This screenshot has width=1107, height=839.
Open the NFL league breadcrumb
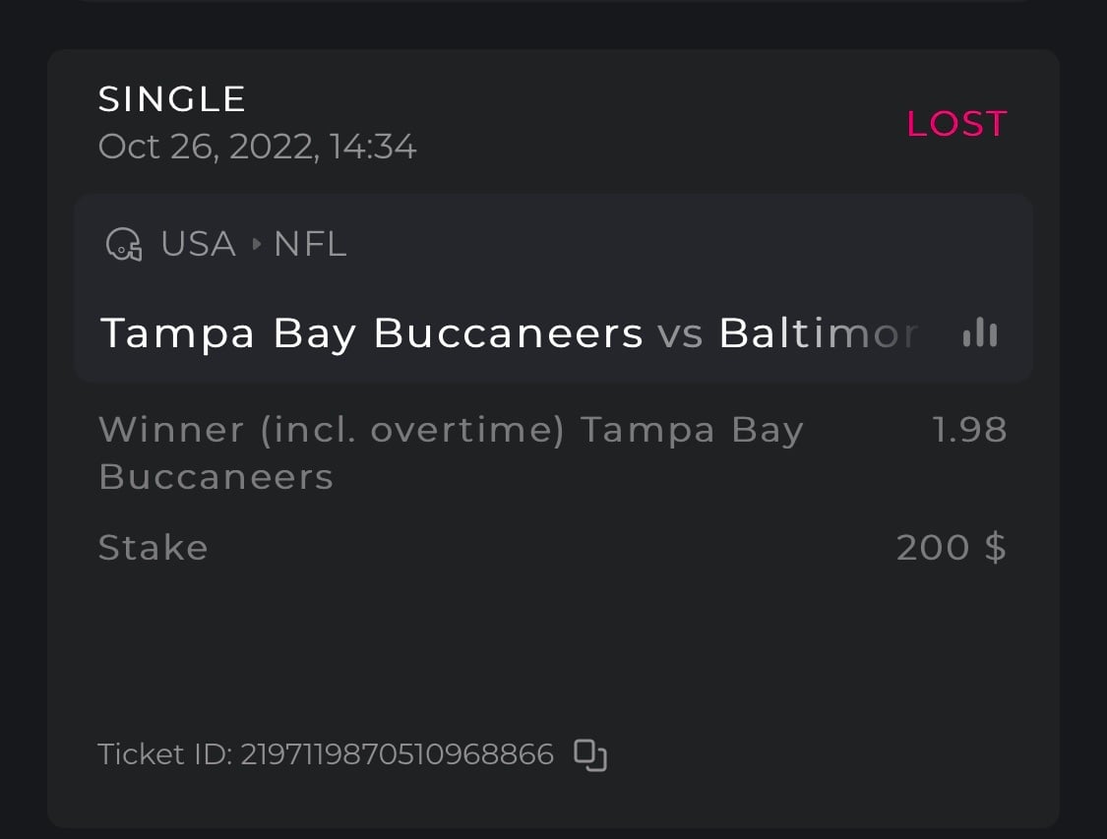click(x=310, y=244)
